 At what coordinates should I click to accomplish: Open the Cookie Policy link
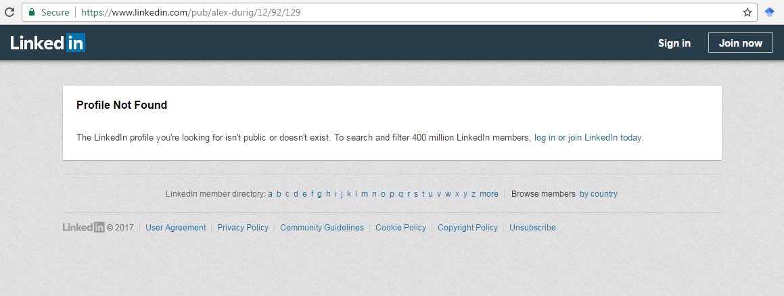[401, 228]
